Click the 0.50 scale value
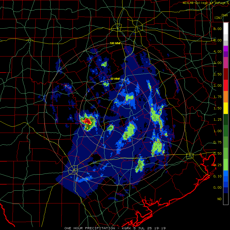Screen dimensions: 230x230 [x=217, y=154]
